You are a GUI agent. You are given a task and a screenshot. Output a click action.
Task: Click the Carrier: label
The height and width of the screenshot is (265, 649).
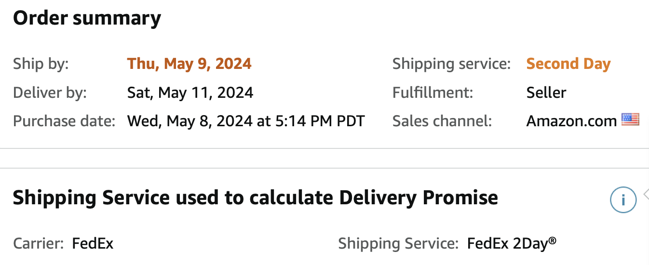(39, 243)
